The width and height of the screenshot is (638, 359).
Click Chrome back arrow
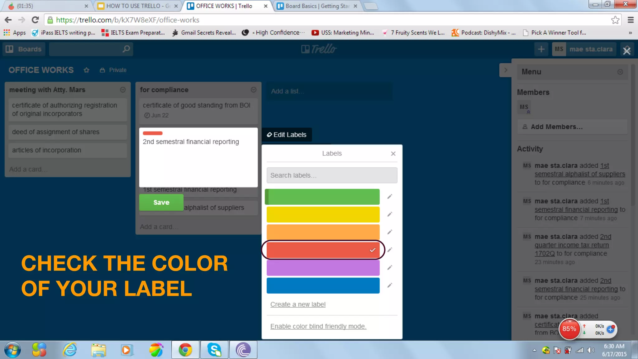(8, 20)
